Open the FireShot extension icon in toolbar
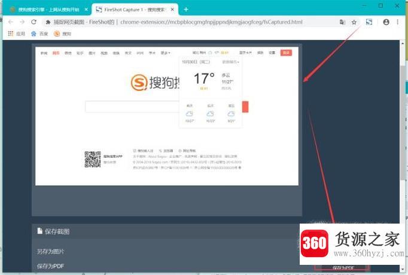The image size is (408, 275). [369, 22]
